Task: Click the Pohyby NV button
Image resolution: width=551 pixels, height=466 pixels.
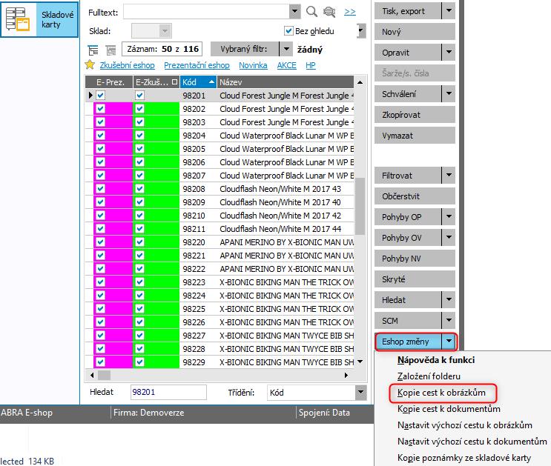Action: 415,258
